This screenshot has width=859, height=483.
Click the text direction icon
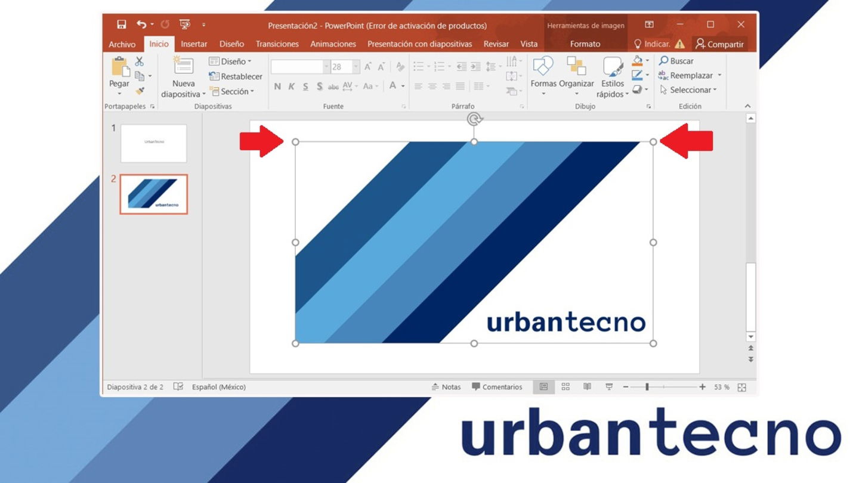coord(512,61)
